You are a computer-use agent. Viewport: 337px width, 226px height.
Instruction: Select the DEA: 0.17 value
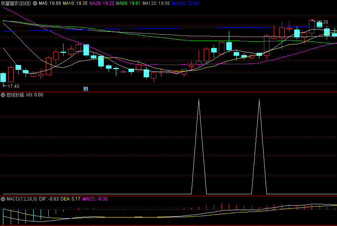[x=70, y=199]
